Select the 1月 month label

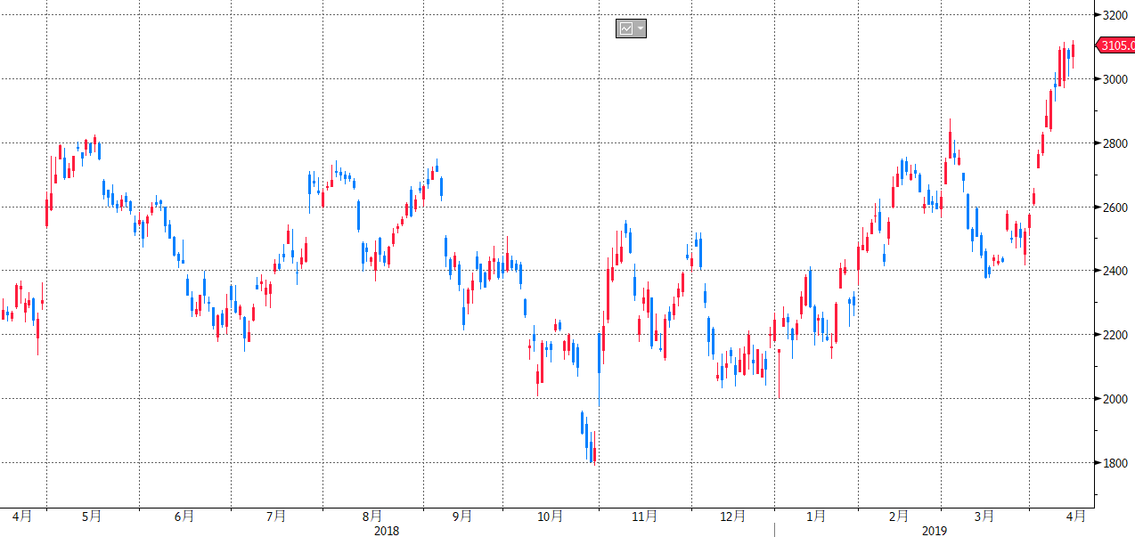pos(815,516)
